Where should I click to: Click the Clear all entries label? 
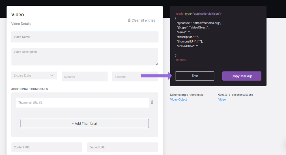point(143,20)
